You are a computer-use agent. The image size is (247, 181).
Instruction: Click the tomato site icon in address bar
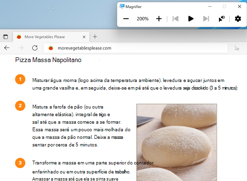[x=51, y=48]
